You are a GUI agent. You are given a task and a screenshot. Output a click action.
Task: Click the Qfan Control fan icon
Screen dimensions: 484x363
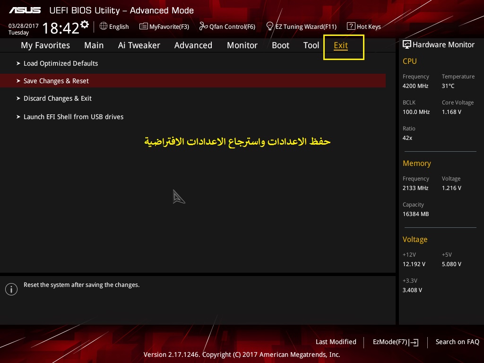tap(203, 26)
